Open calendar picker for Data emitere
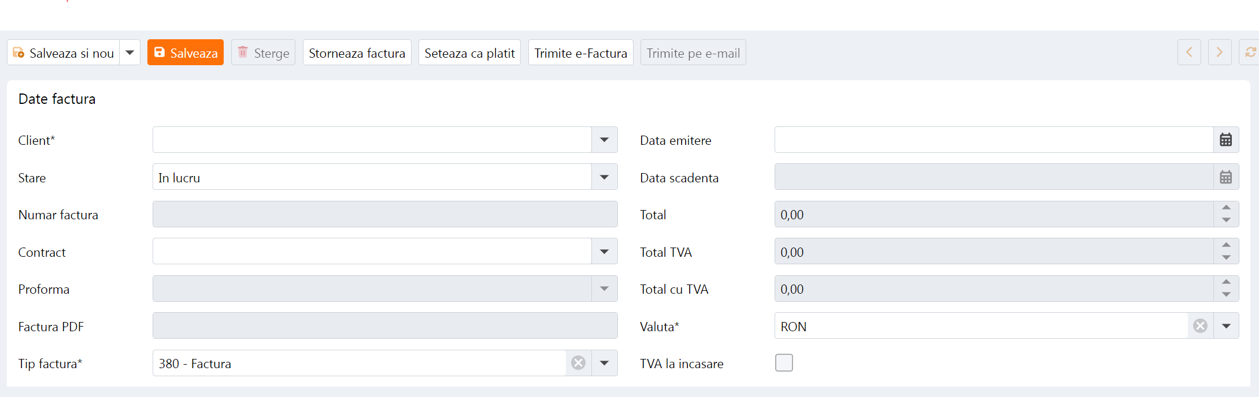 point(1225,140)
